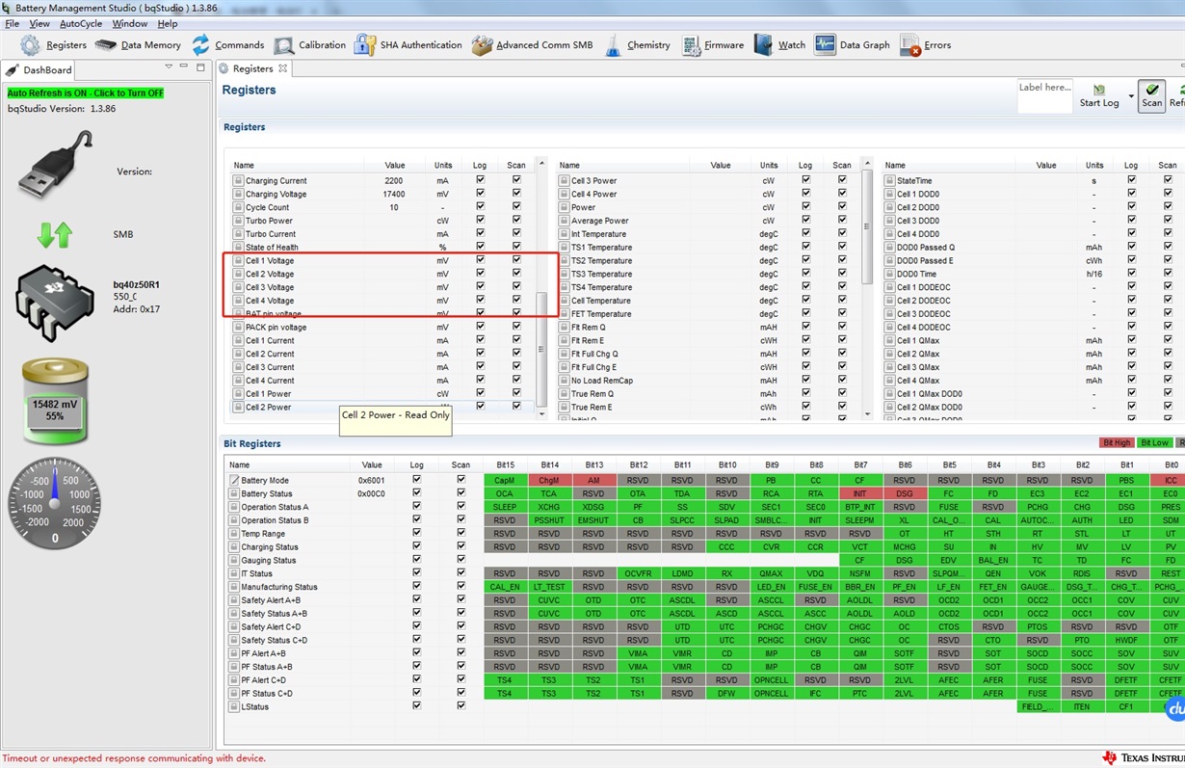The width and height of the screenshot is (1185, 768).
Task: Toggle Log checkbox for Cell 1 Voltage
Action: [x=480, y=260]
